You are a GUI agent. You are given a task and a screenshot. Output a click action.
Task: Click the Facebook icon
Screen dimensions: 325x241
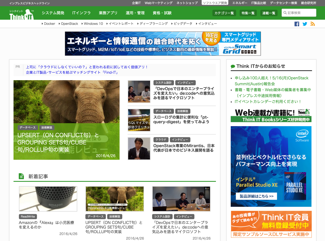tap(297, 24)
